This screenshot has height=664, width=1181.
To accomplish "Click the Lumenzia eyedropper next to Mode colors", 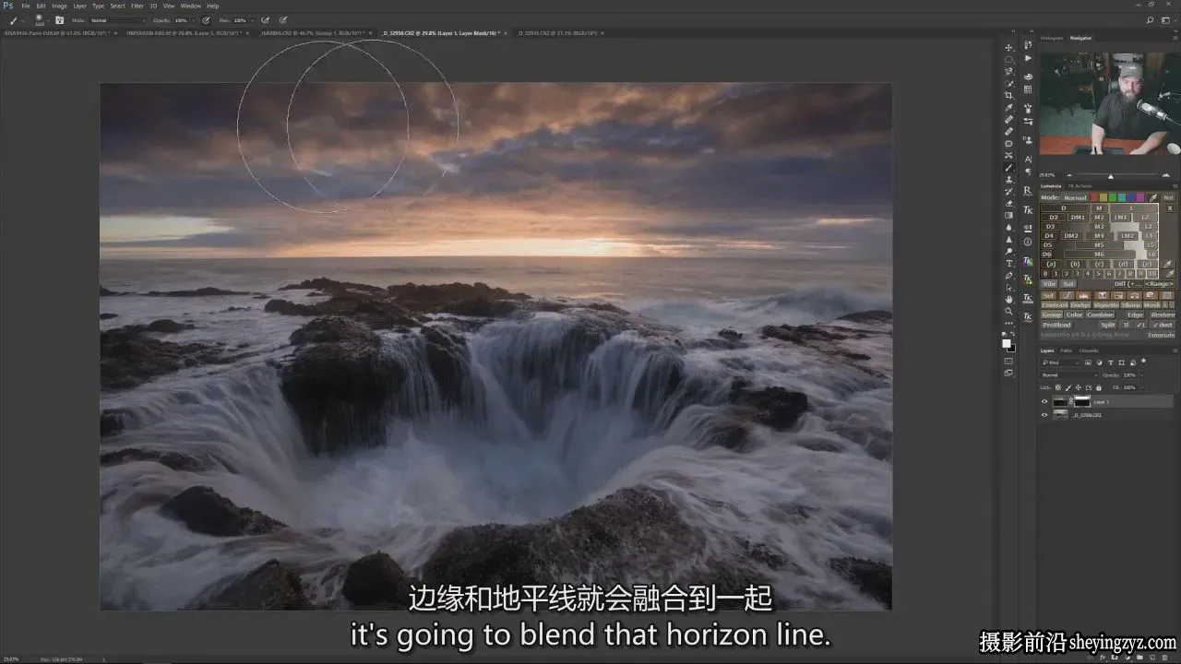I will tap(1153, 197).
